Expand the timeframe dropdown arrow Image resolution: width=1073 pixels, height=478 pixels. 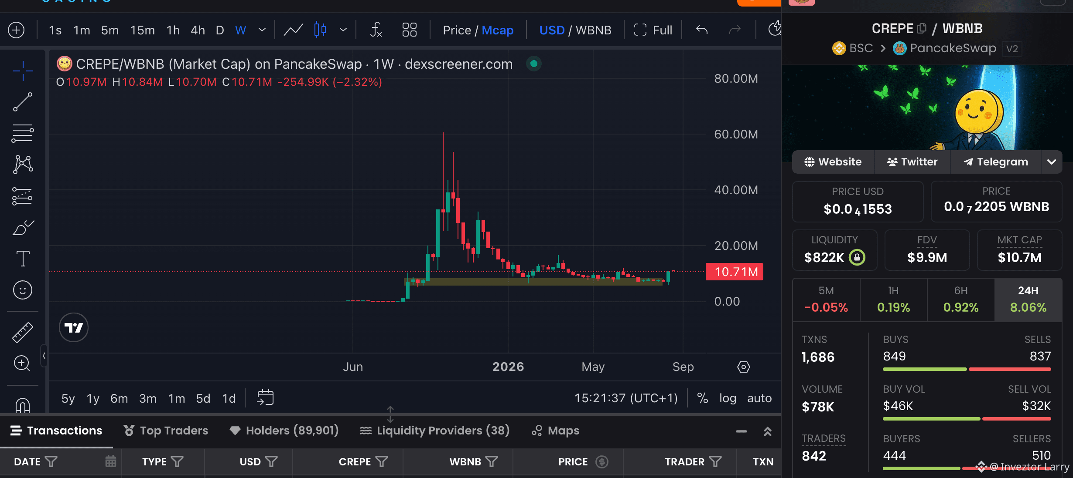click(x=262, y=30)
